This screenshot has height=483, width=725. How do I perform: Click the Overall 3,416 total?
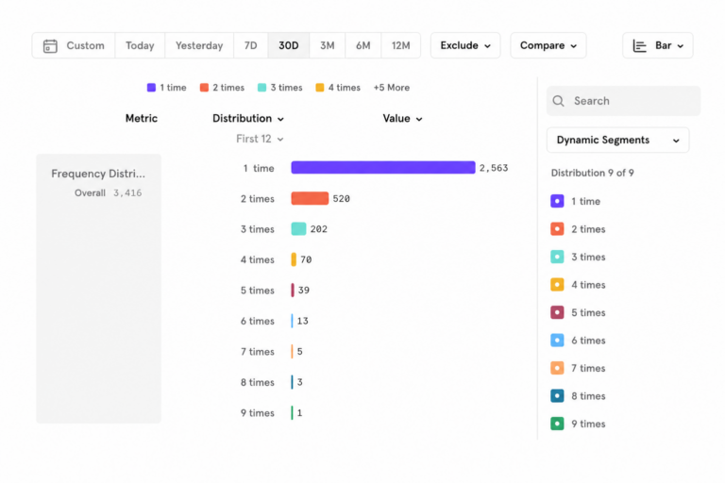click(x=109, y=192)
